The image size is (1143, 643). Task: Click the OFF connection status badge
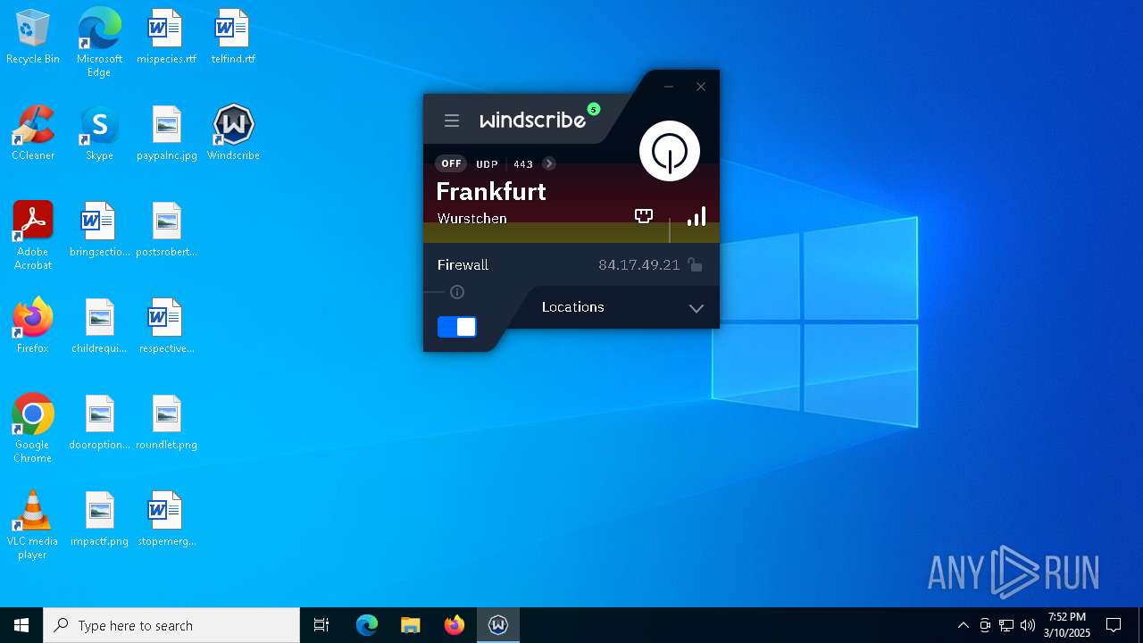click(x=452, y=163)
